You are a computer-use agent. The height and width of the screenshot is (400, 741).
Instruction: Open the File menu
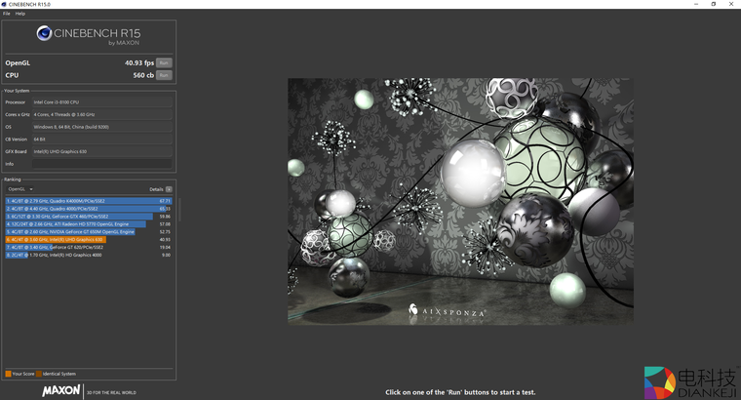7,14
